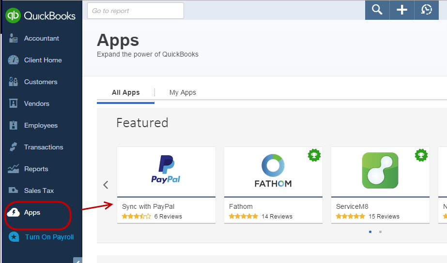The width and height of the screenshot is (447, 263).
Task: Click the ServiceM8 green logo image
Action: click(380, 170)
